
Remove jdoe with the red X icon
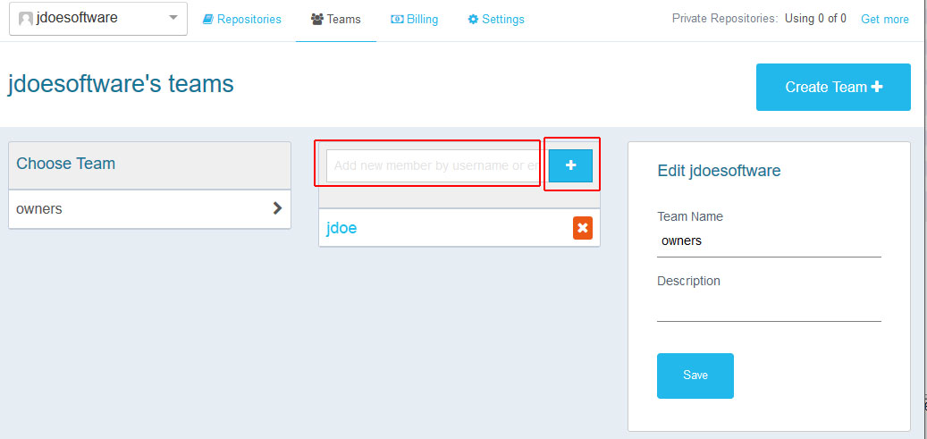582,228
